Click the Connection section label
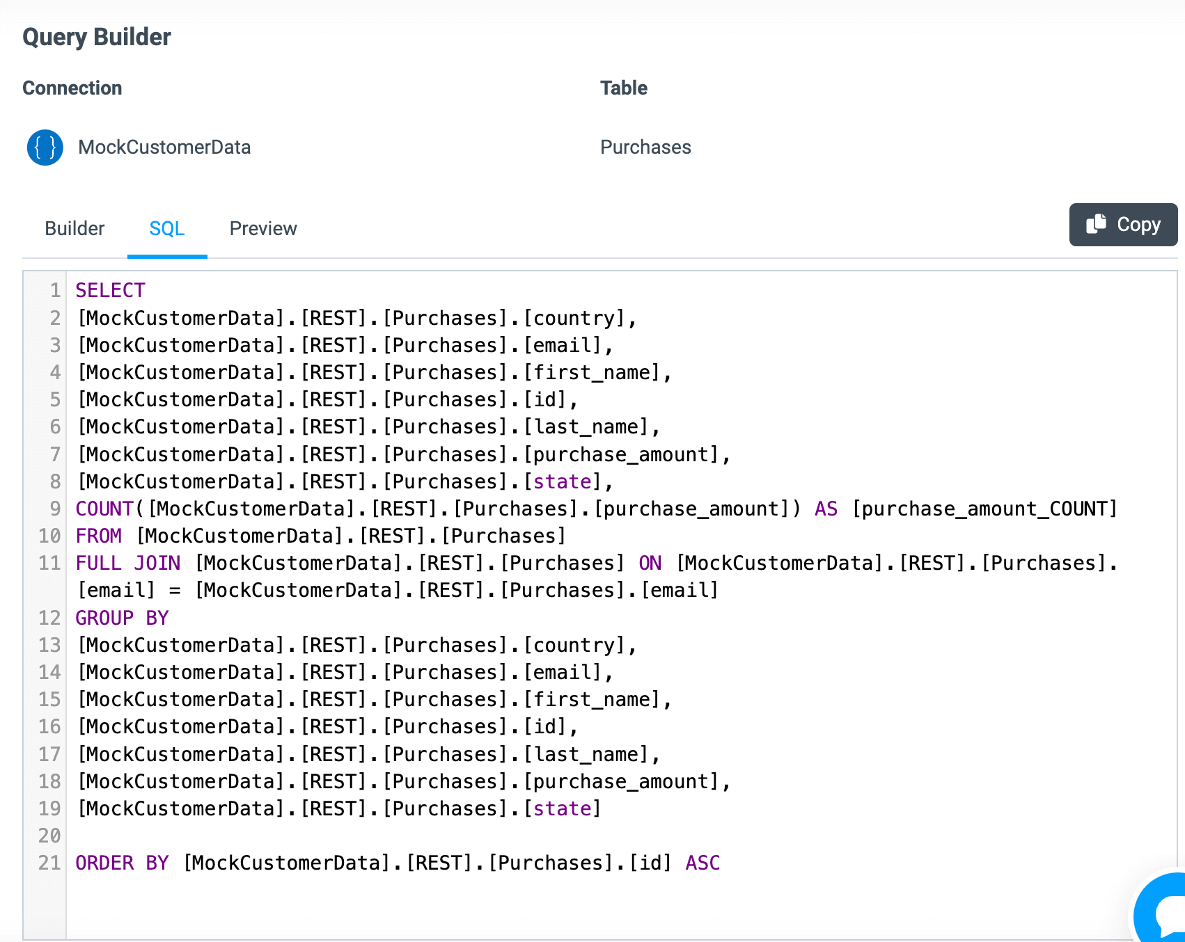 click(72, 88)
